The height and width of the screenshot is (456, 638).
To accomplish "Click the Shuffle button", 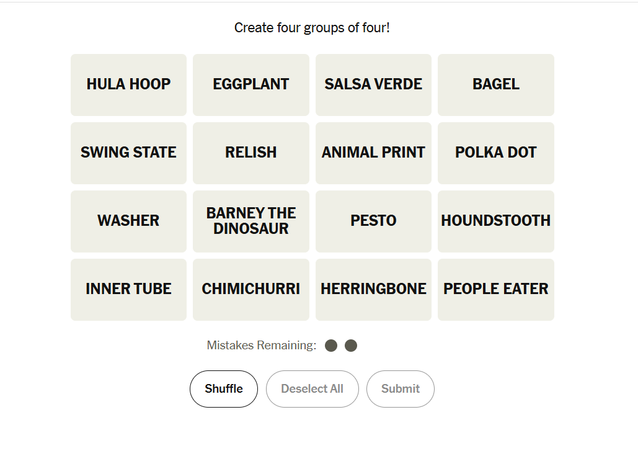I will [x=223, y=389].
